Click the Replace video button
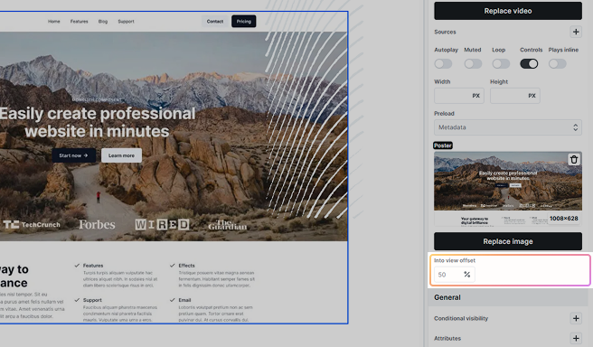The width and height of the screenshot is (593, 347). (508, 11)
